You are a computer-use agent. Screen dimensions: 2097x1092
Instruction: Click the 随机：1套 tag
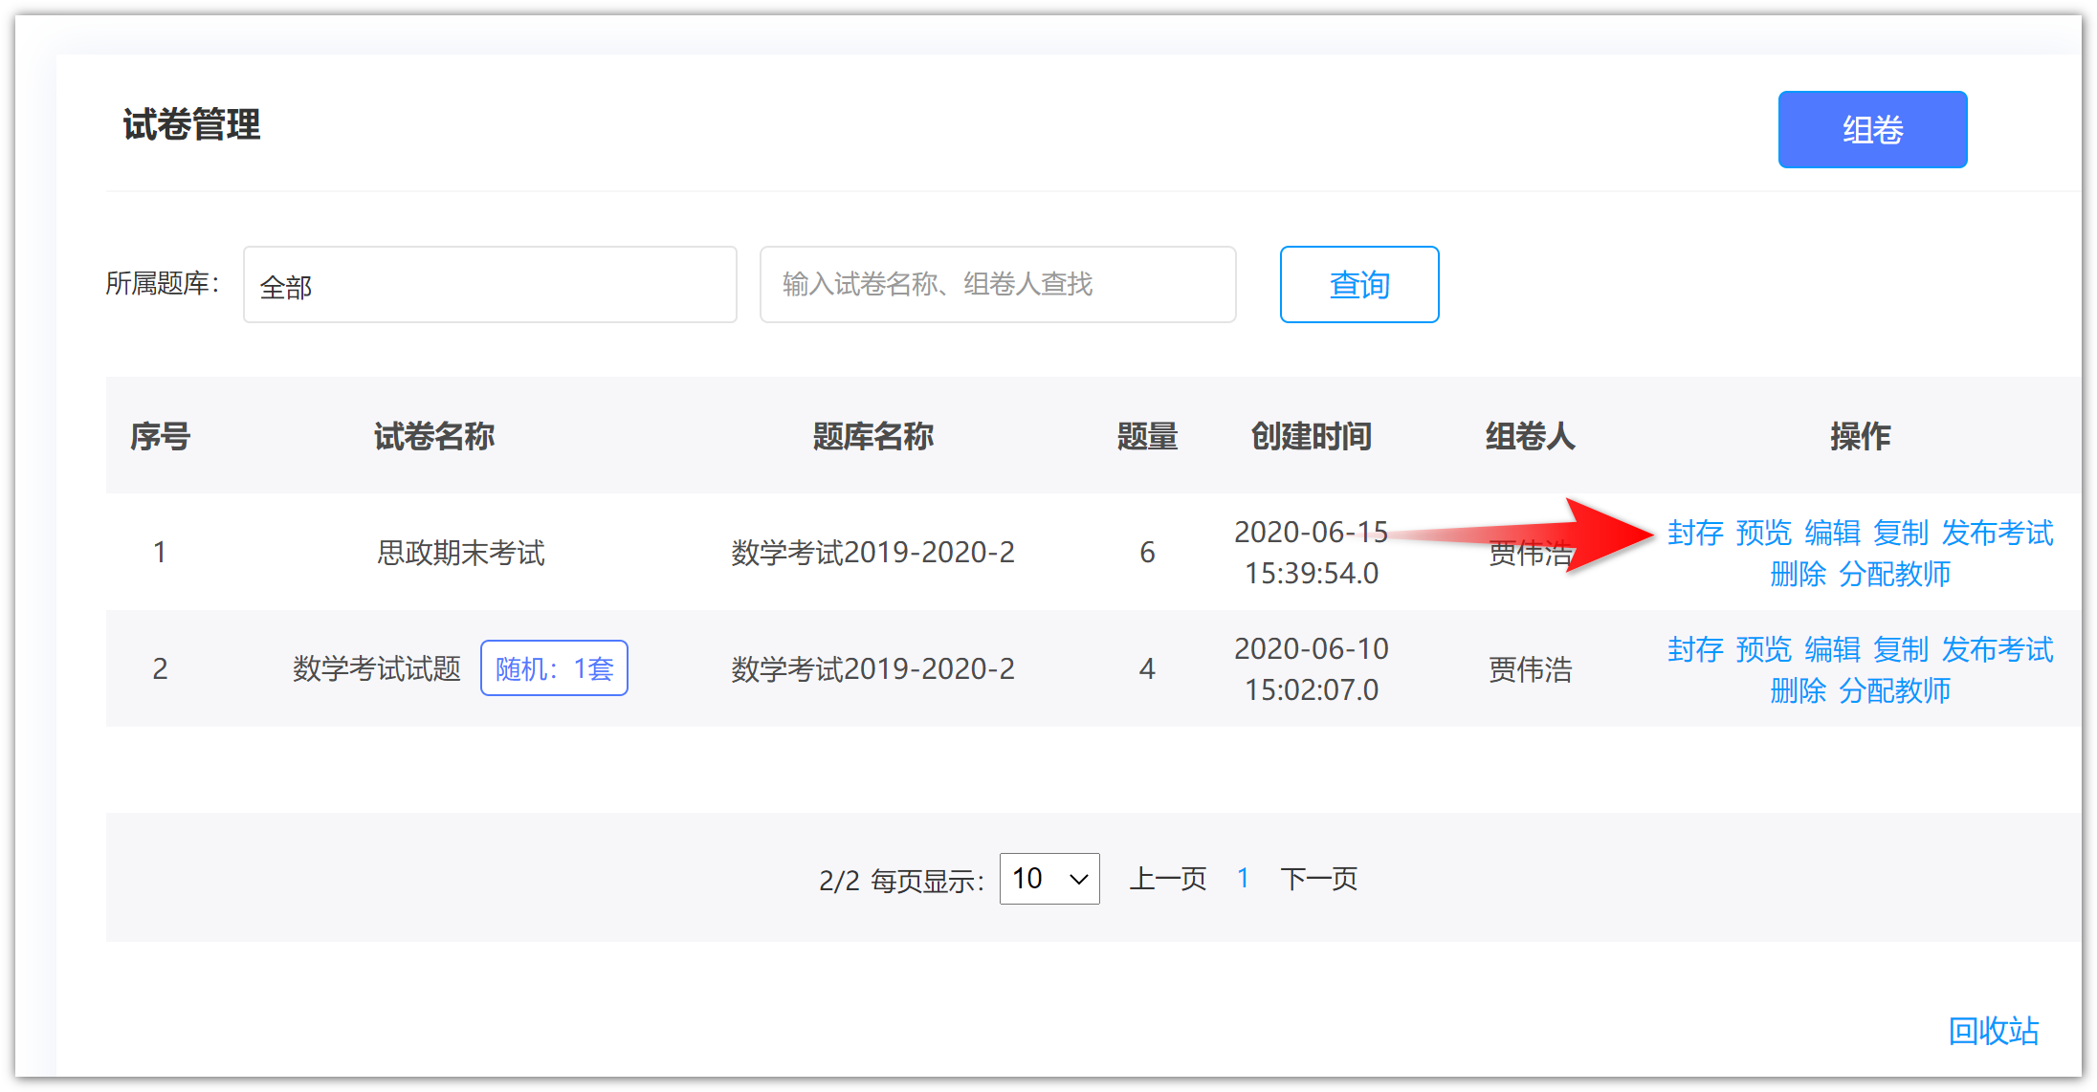pyautogui.click(x=554, y=668)
